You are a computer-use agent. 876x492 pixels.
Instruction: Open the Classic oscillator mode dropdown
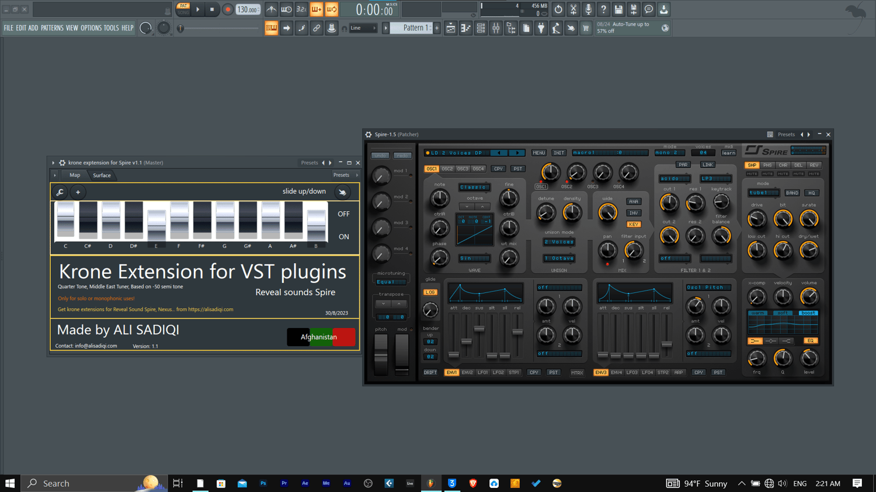[474, 187]
